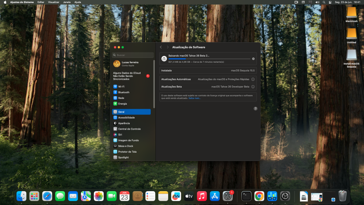The height and width of the screenshot is (205, 364).
Task: Open Mail from the Dock
Action: pos(73,196)
